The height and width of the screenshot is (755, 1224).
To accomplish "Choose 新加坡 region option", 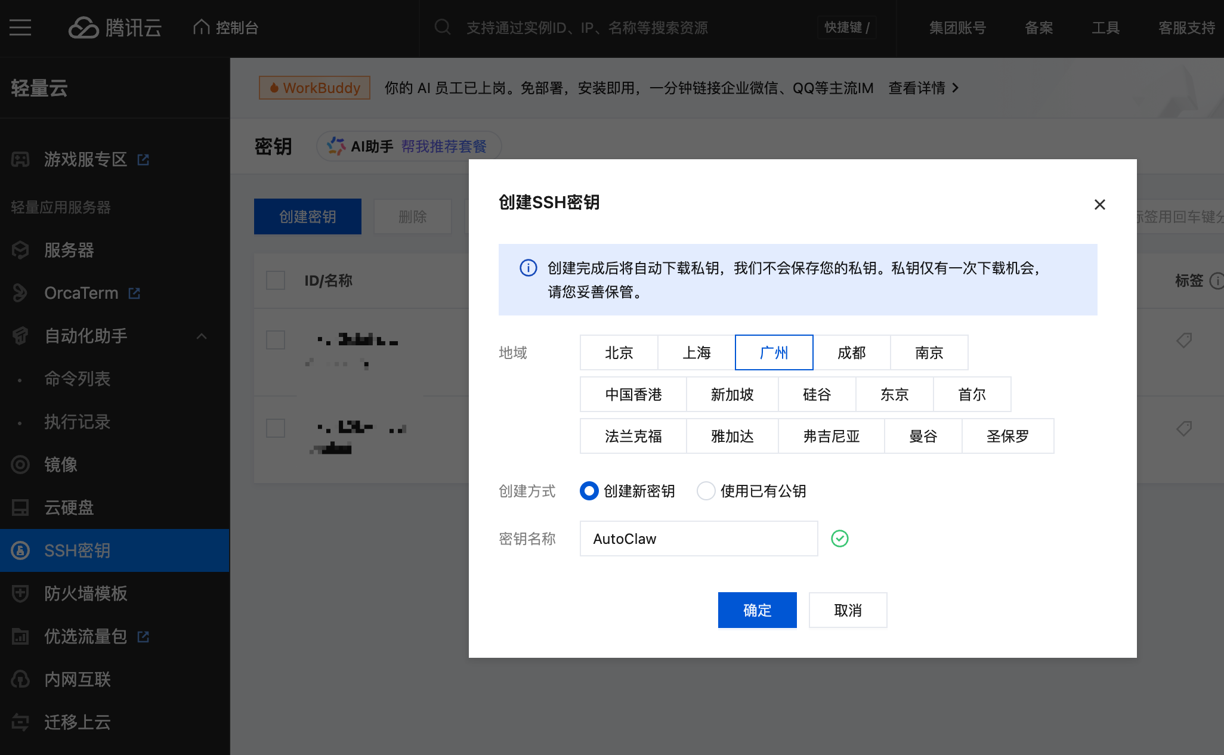I will point(732,394).
